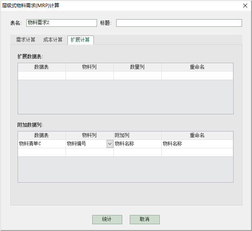Select the 物料清单C data table cell
The image size is (252, 231).
point(42,144)
